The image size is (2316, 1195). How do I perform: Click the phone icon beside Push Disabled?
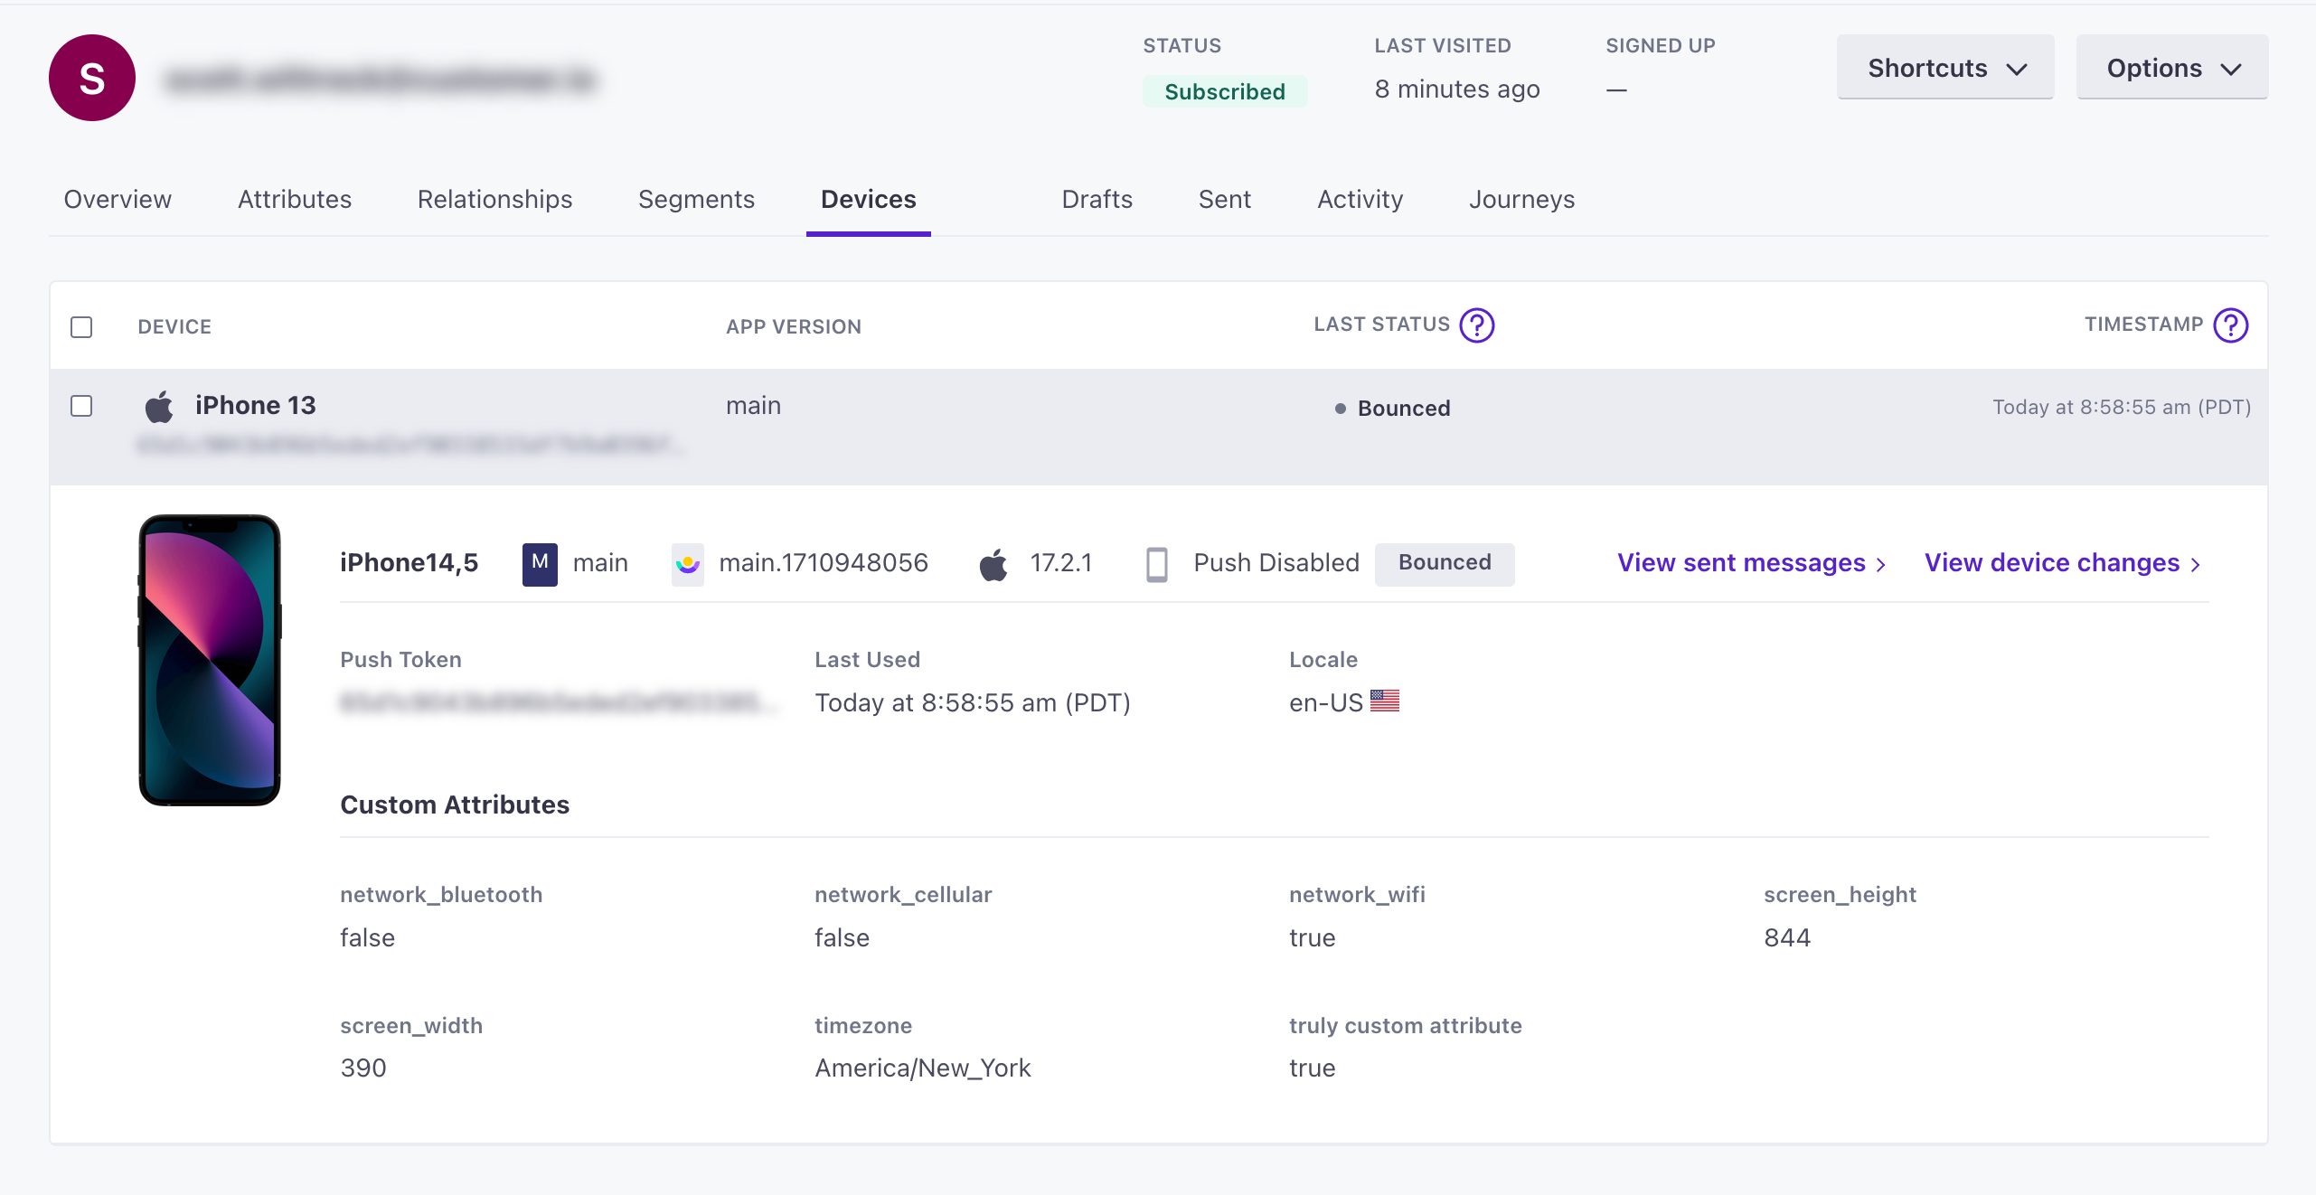(1156, 564)
